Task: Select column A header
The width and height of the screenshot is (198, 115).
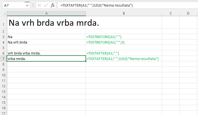Action: pos(46,13)
